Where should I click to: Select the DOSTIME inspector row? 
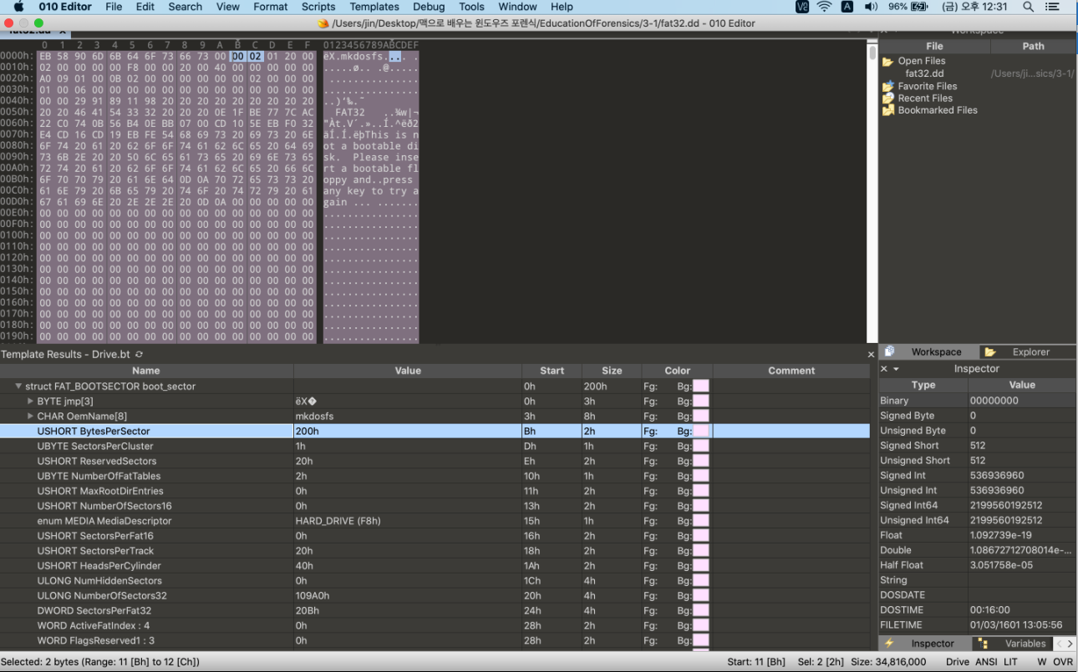(978, 610)
